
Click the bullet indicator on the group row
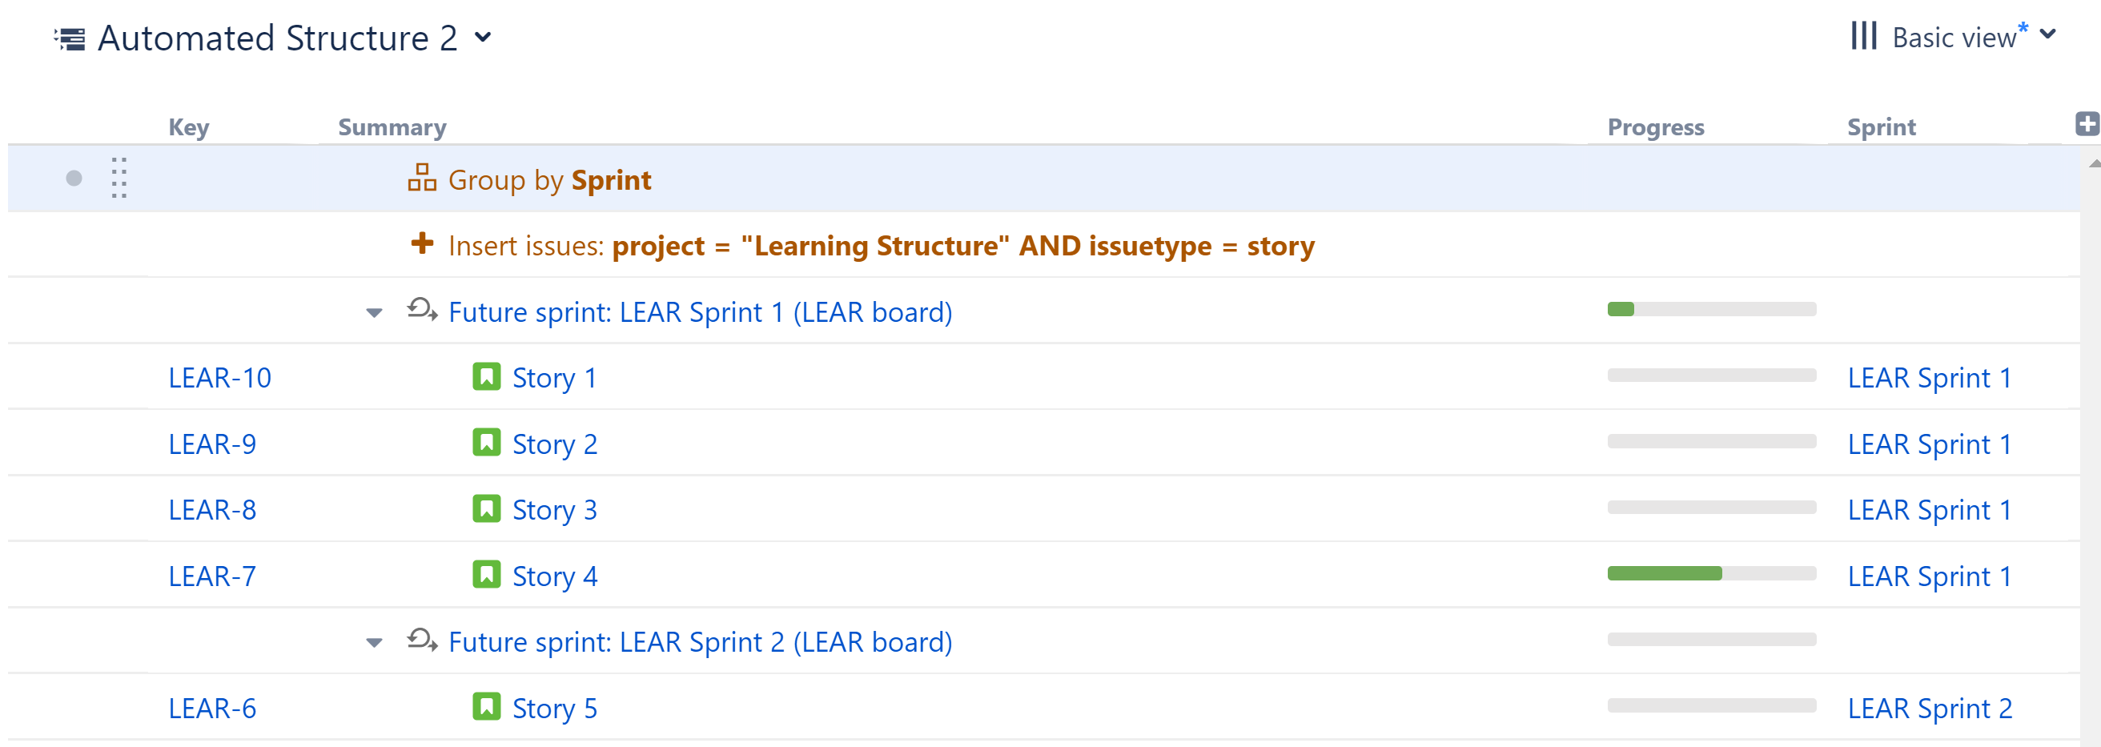74,178
